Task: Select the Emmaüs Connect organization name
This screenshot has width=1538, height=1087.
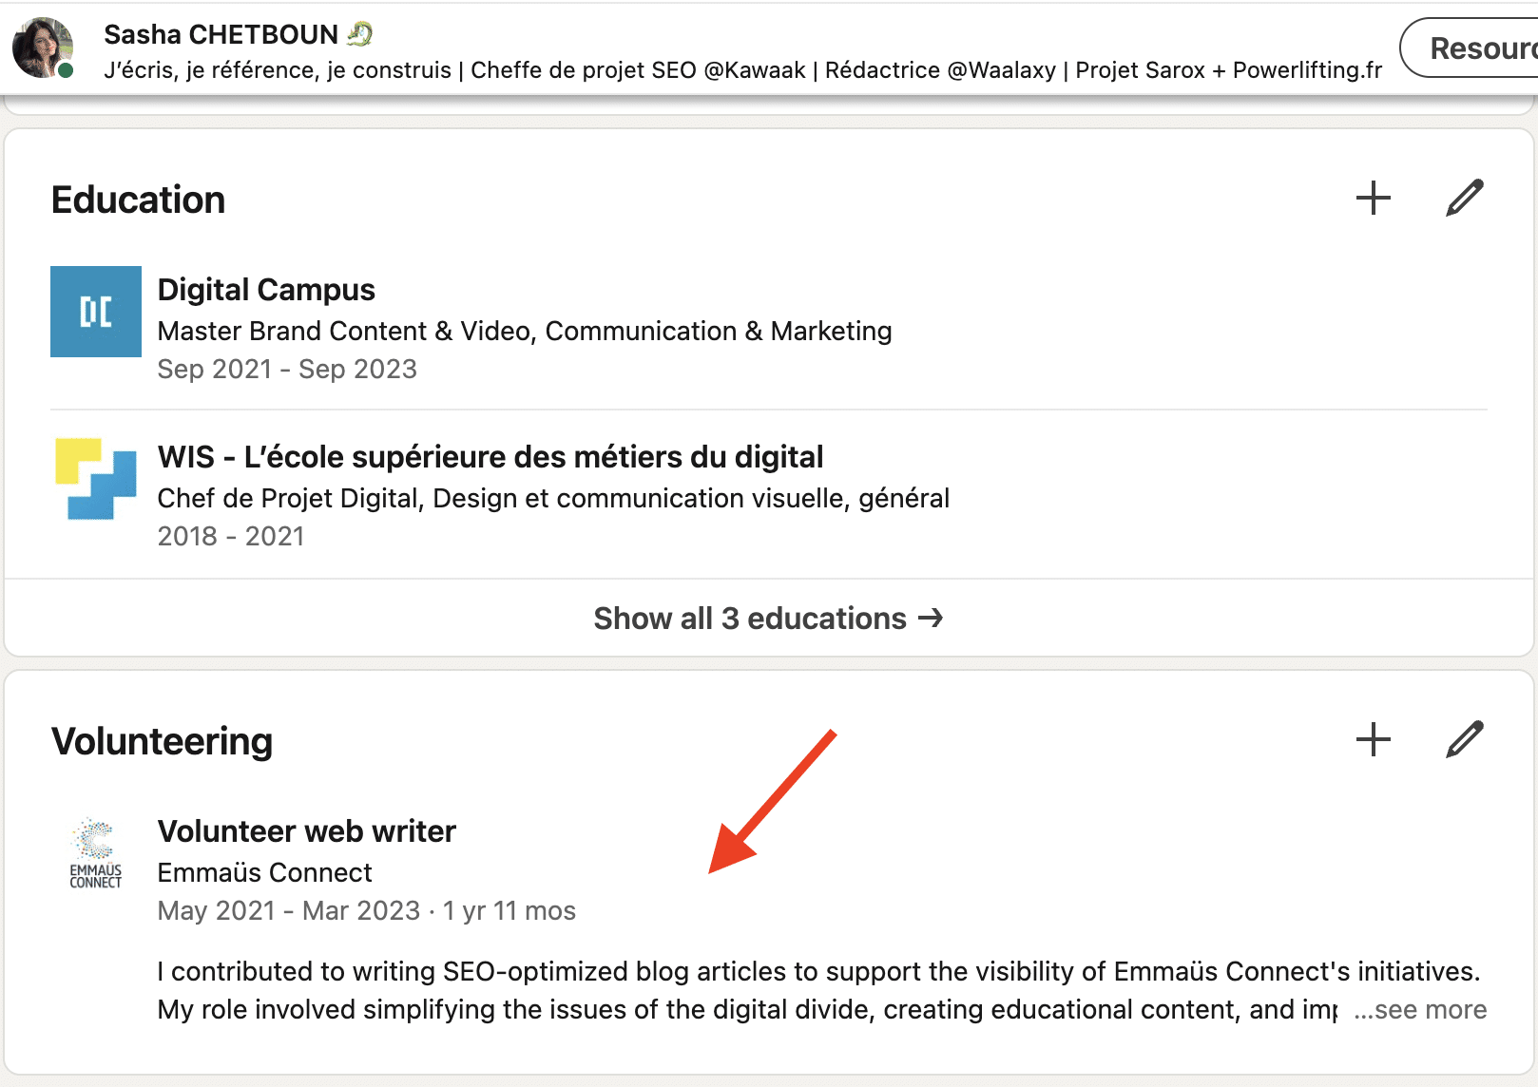Action: (264, 872)
